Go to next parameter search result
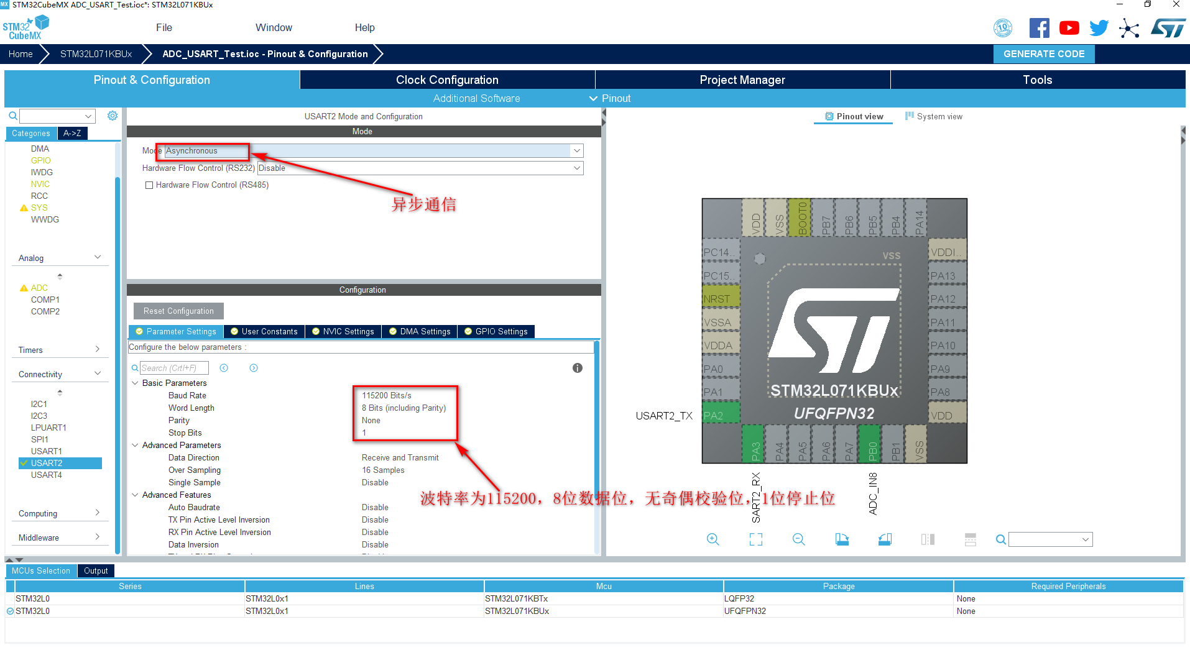The height and width of the screenshot is (650, 1190). (254, 368)
